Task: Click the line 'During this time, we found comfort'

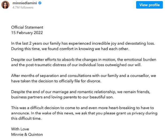Action: tap(70, 49)
